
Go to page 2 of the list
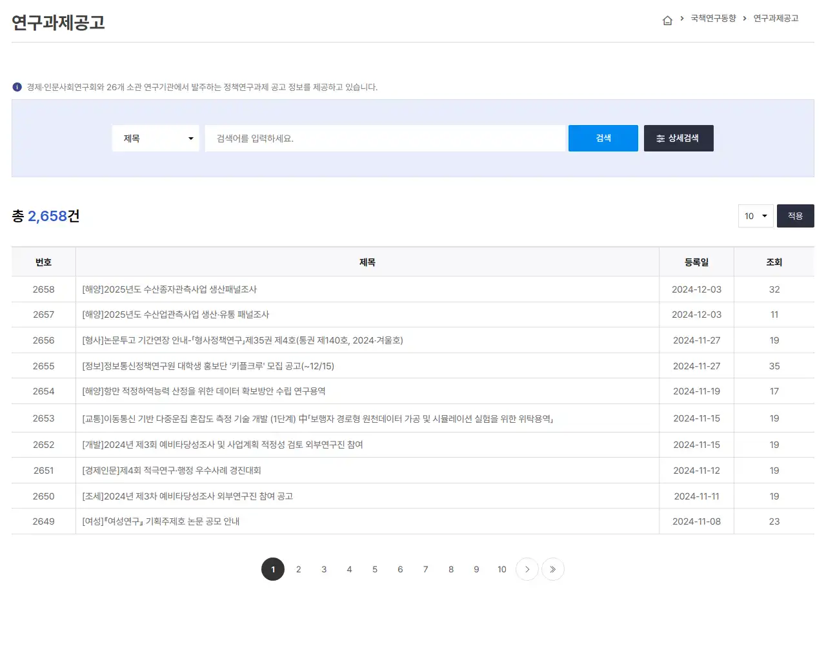pyautogui.click(x=298, y=569)
